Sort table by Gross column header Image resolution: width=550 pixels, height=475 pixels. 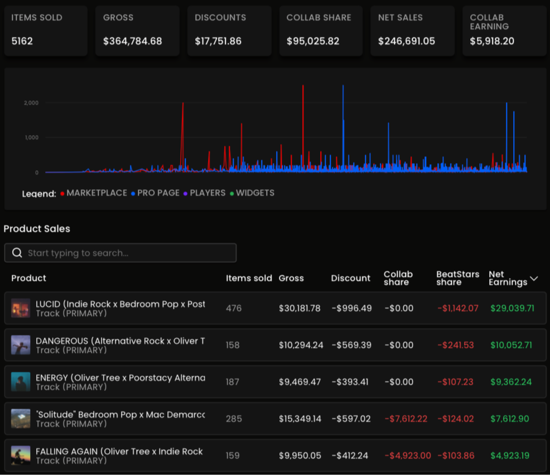point(291,278)
